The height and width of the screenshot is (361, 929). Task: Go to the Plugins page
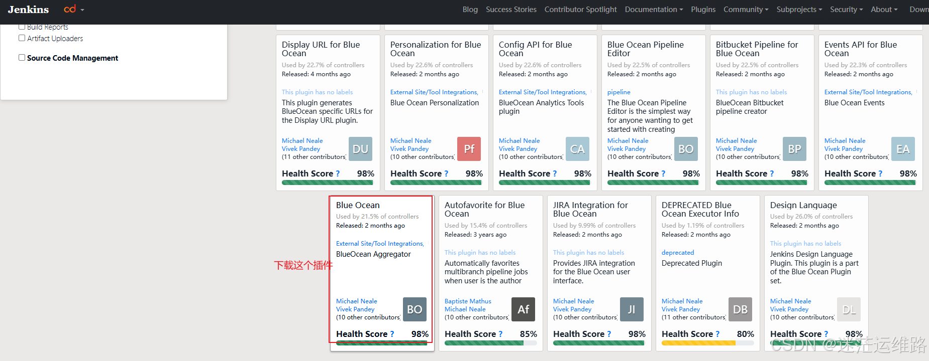click(x=703, y=10)
